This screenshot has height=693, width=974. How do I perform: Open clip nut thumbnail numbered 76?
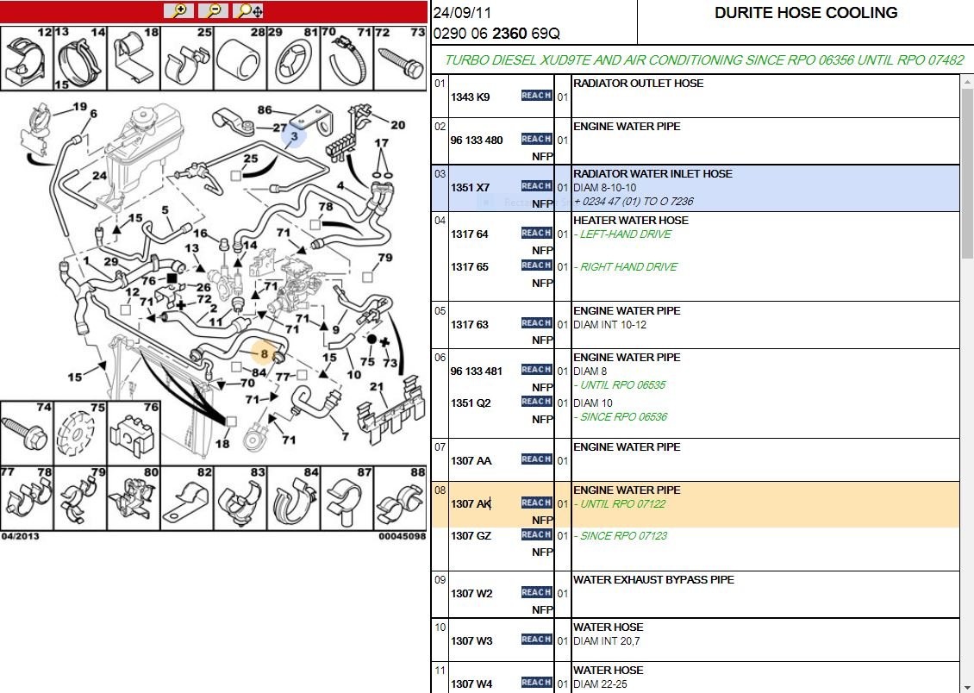[x=134, y=434]
